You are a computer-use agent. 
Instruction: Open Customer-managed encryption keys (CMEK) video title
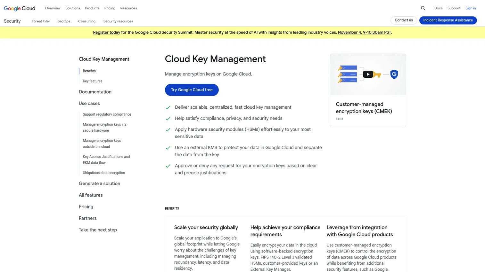364,108
